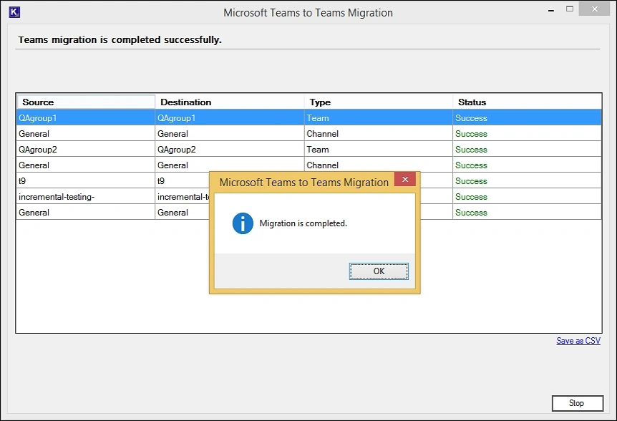Select the QAgroup2 destination cell
This screenshot has width=617, height=421.
230,149
